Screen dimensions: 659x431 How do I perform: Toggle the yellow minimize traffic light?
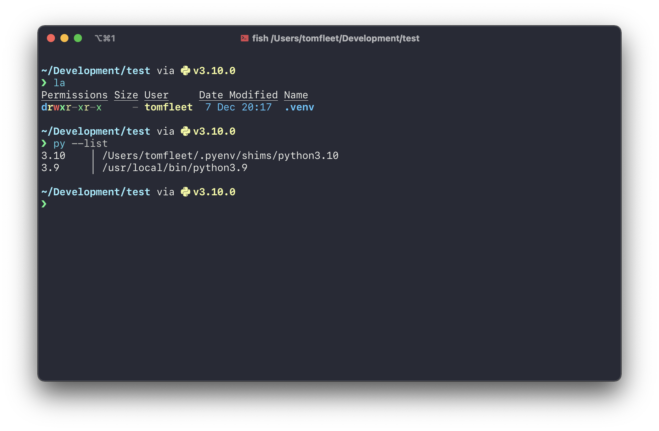[x=64, y=38]
